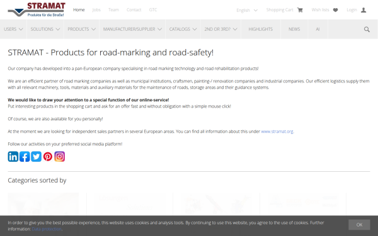378x236 pixels.
Task: Follow the www.stramat.org link
Action: [x=277, y=132]
